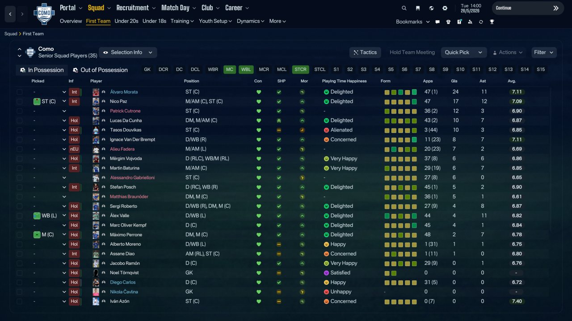Viewport: 572px width, 321px height.
Task: Open the Club menu
Action: click(210, 8)
